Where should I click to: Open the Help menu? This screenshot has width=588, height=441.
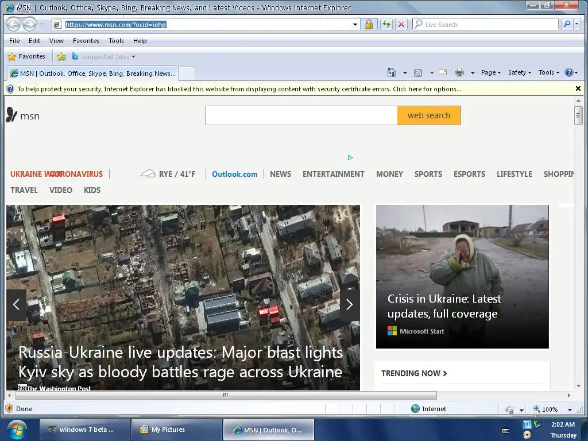140,41
